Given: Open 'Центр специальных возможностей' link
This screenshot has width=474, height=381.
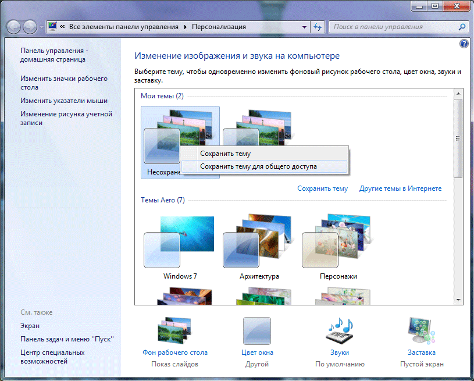Looking at the screenshot, I should [52, 357].
